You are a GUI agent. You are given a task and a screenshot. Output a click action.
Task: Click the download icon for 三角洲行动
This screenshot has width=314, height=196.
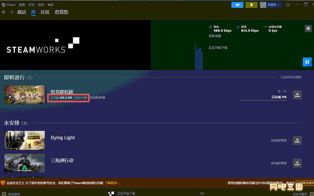297,163
